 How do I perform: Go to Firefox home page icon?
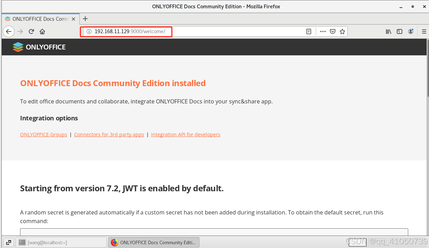(42, 31)
